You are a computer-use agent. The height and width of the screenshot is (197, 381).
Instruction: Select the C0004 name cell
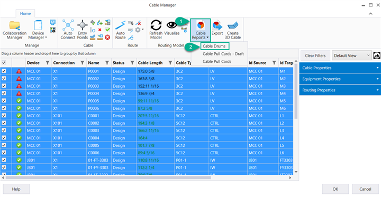coord(99,138)
